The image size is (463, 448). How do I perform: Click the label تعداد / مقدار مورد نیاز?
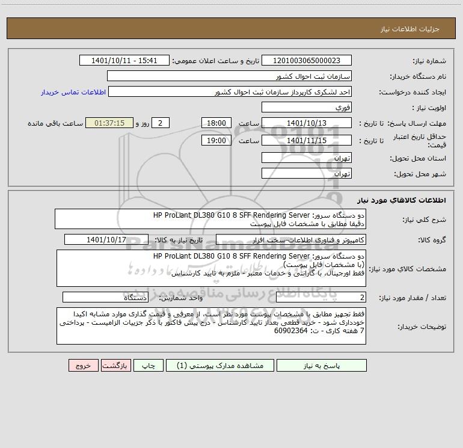412,298
